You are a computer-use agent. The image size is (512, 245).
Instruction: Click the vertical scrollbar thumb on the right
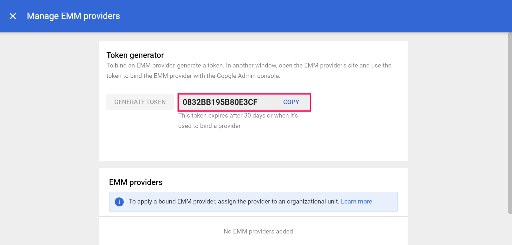pyautogui.click(x=510, y=123)
